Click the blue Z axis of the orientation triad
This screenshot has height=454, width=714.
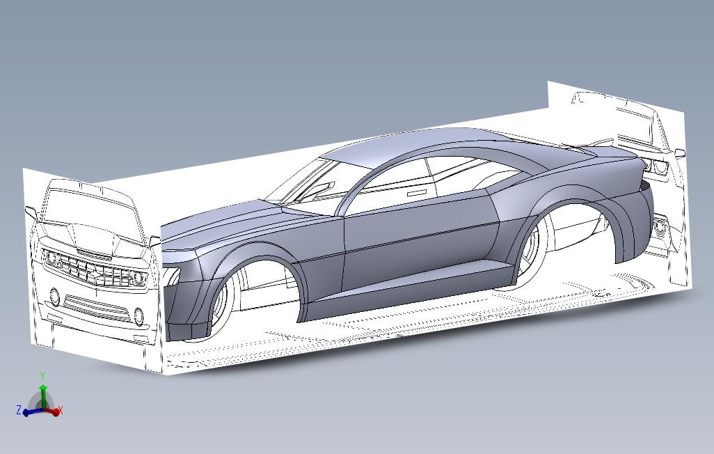pos(32,412)
